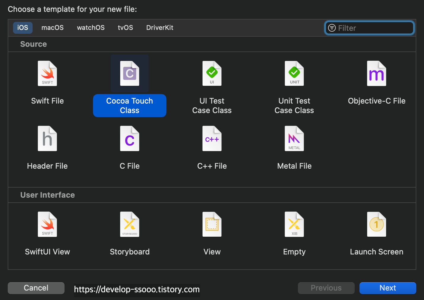Switch to the watchOS platform tab
424x300 pixels.
[x=91, y=28]
